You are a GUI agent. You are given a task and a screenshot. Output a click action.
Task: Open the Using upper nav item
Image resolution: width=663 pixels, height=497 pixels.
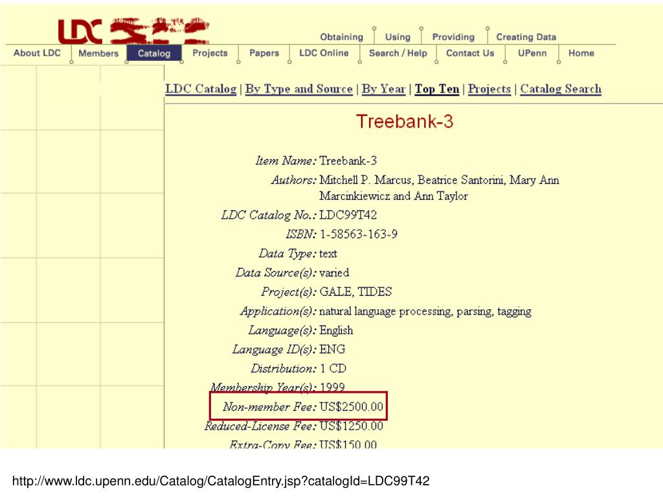[x=398, y=37]
